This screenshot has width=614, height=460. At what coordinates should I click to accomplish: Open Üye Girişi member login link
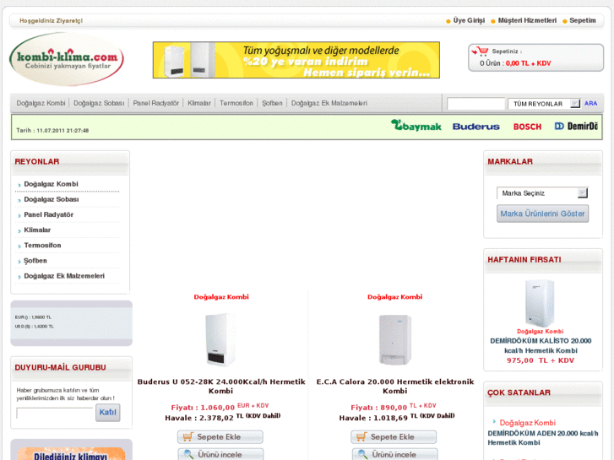(x=469, y=20)
